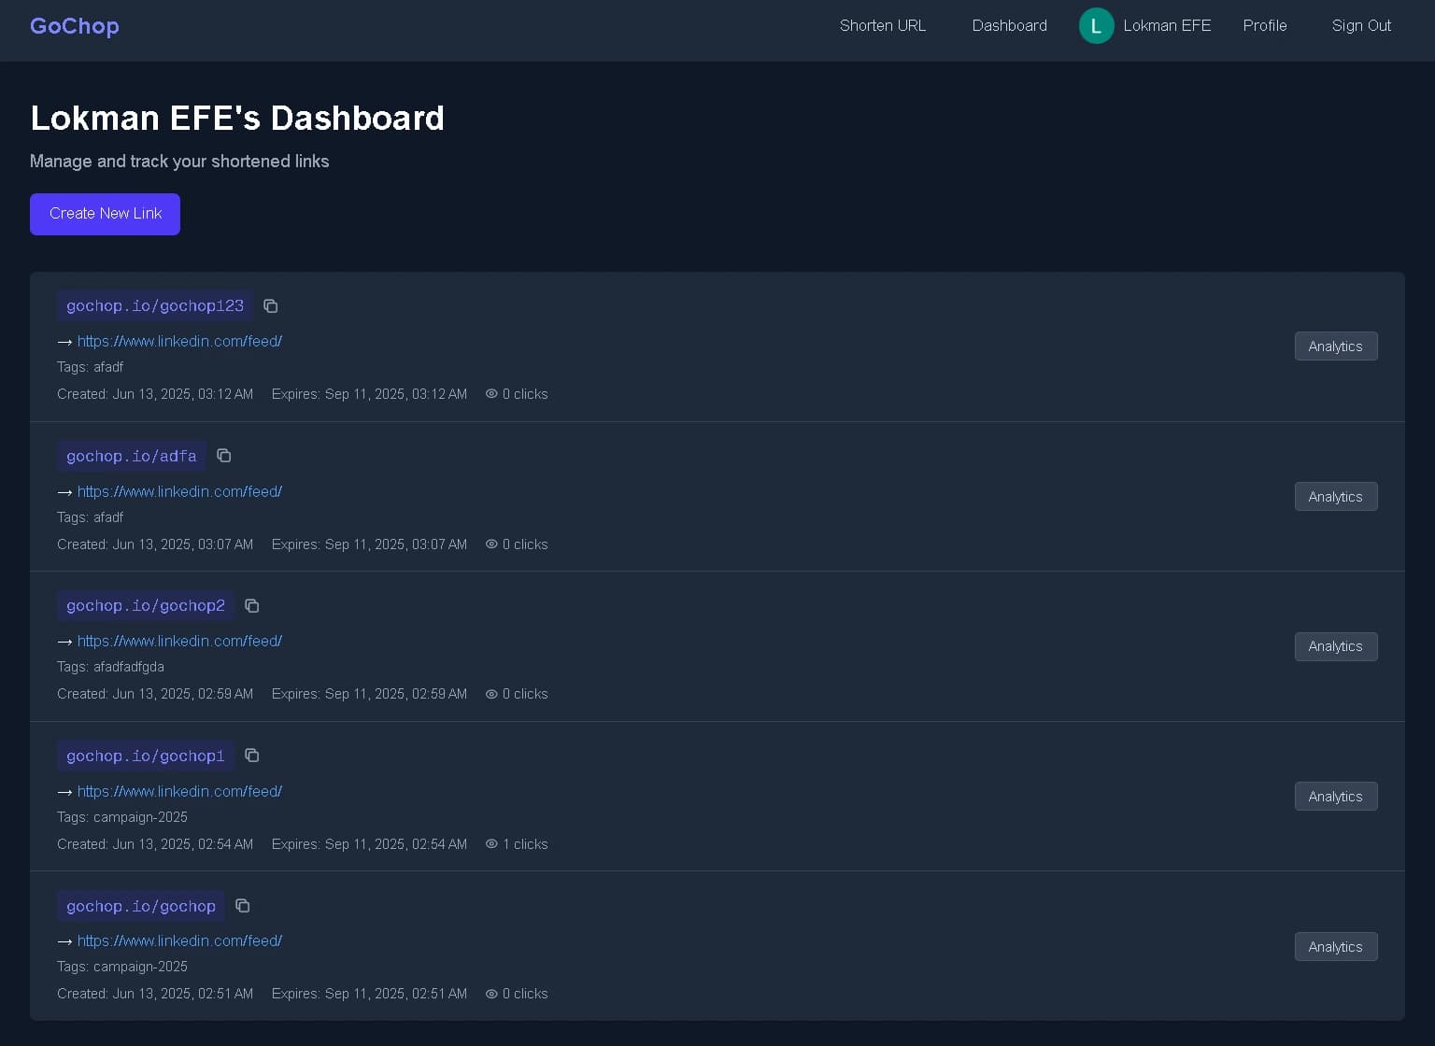The width and height of the screenshot is (1435, 1046).
Task: Open the Profile page
Action: [x=1265, y=25]
